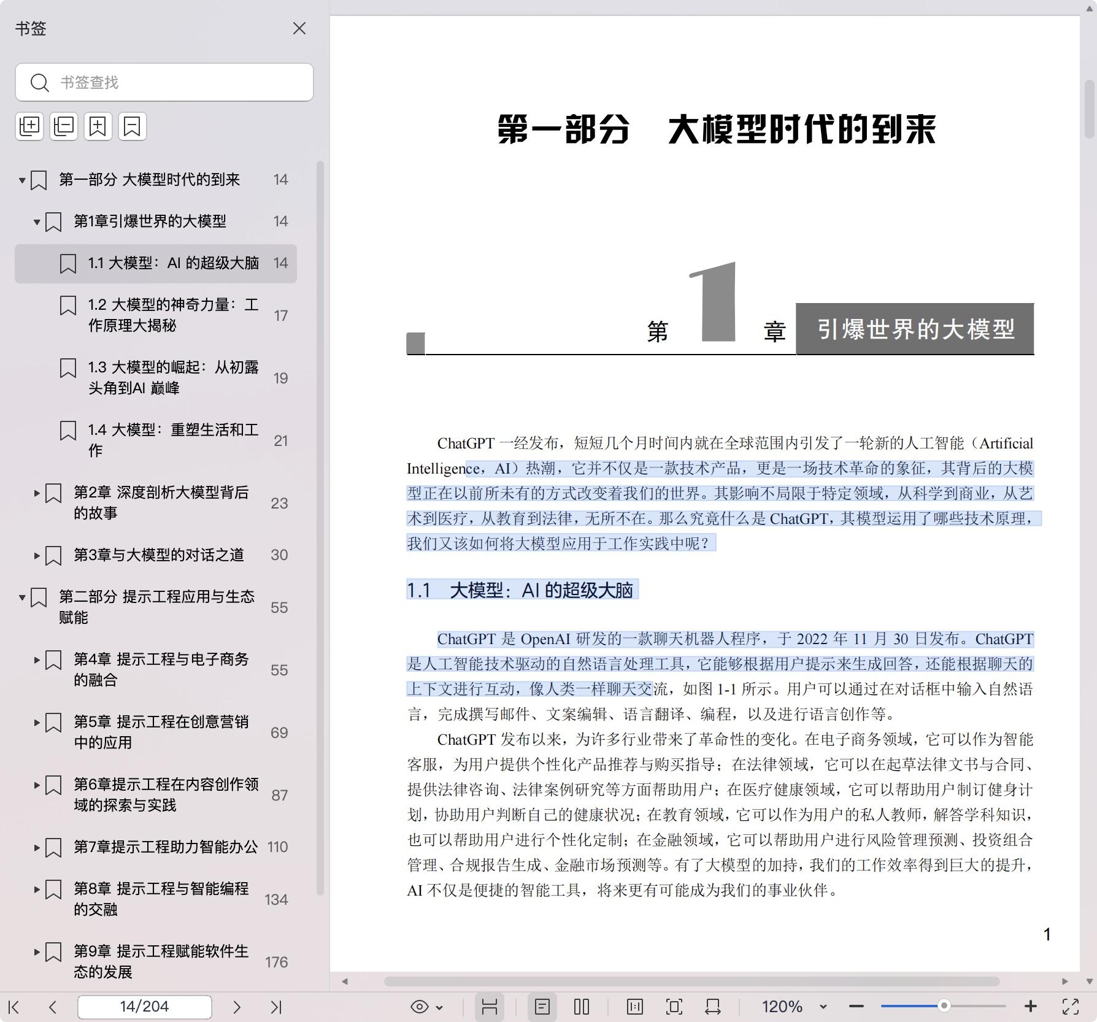The height and width of the screenshot is (1022, 1097).
Task: Collapse 第一部分 大模型时代的到来 bookmark
Action: [x=22, y=180]
